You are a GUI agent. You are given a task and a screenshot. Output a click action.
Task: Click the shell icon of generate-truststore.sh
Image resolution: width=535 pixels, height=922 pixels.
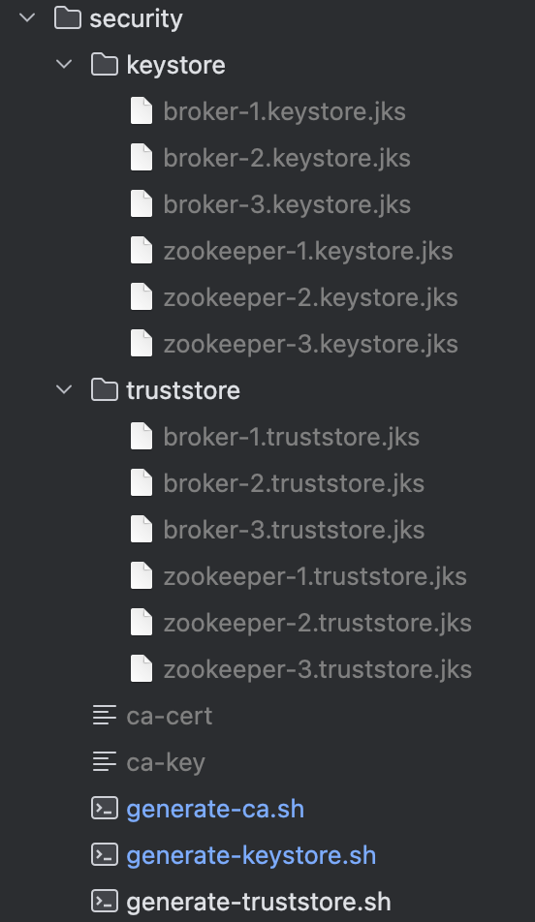coord(105,902)
